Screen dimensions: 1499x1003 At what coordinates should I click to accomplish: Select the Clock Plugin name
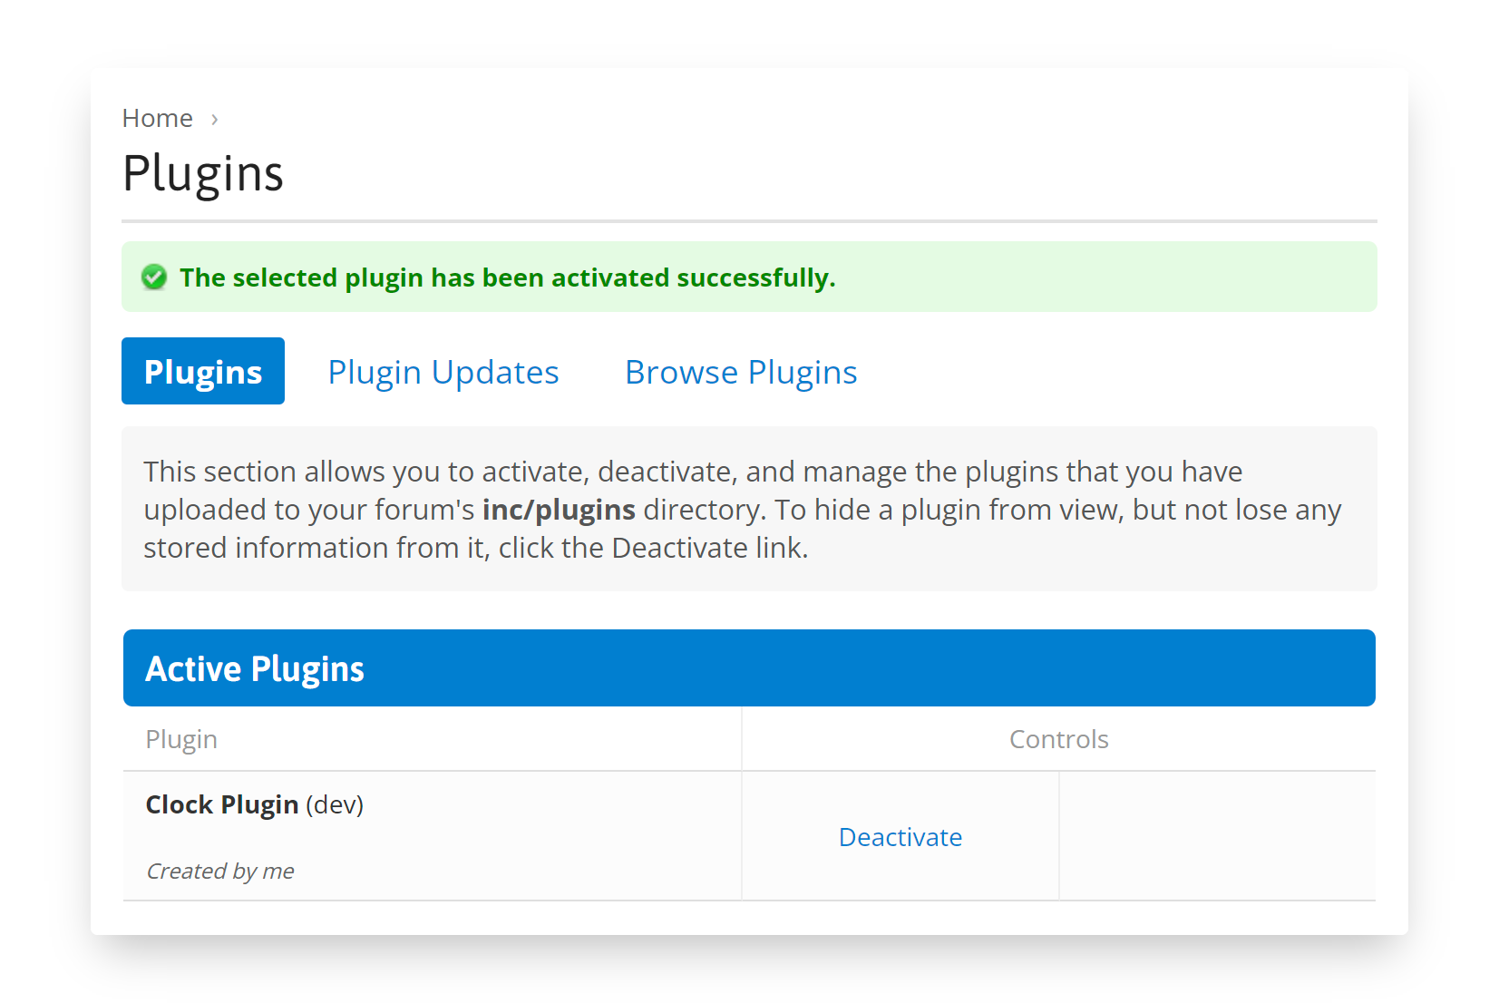(222, 804)
